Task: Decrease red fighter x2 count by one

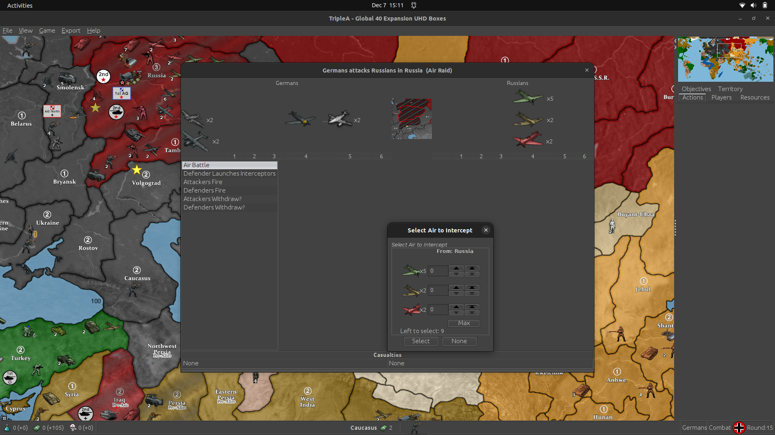Action: pos(456,313)
